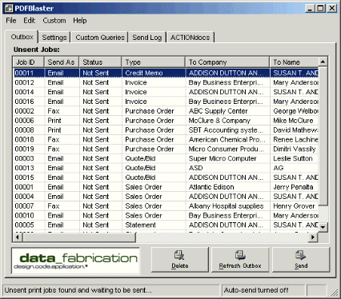Sort by the To Name column header
341x299 pixels.
point(294,62)
